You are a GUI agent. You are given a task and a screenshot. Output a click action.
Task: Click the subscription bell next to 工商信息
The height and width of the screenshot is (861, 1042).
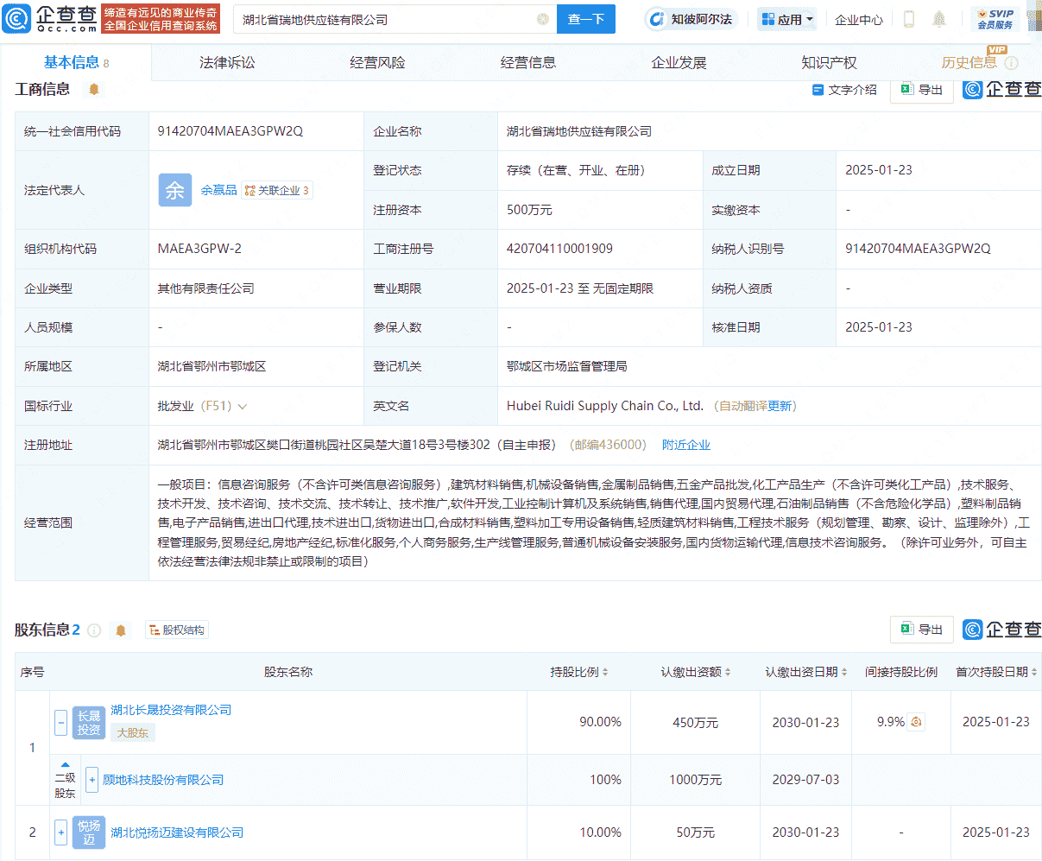point(93,89)
